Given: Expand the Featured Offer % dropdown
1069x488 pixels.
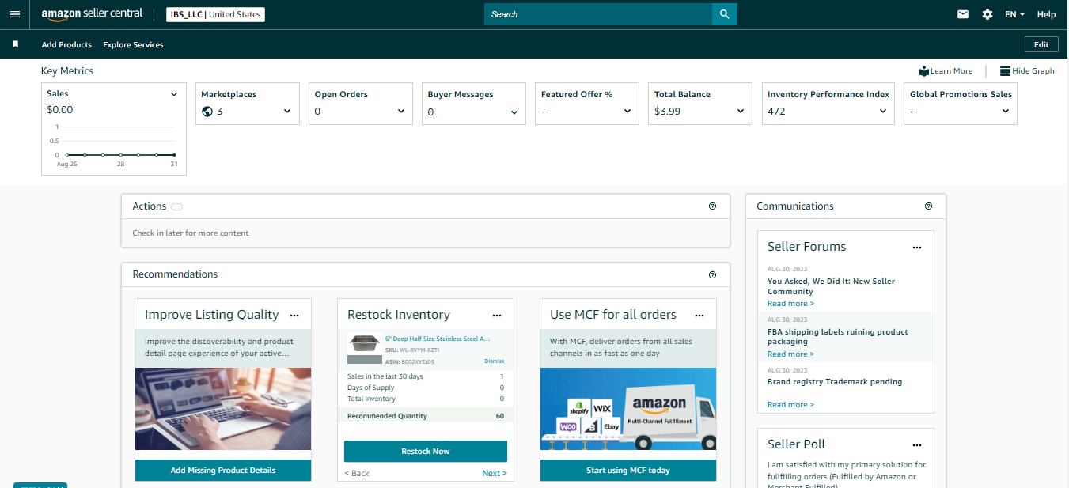Looking at the screenshot, I should [x=627, y=112].
